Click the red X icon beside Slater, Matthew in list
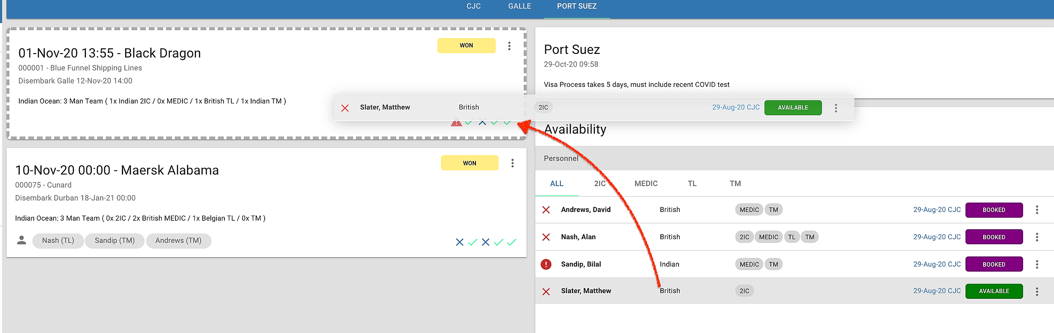This screenshot has height=333, width=1054. coord(546,291)
